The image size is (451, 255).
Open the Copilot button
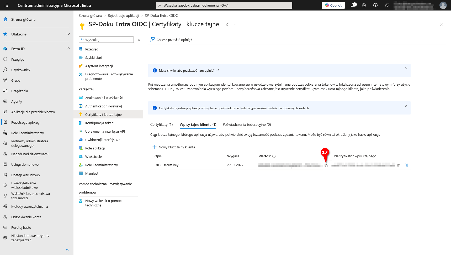click(x=333, y=5)
